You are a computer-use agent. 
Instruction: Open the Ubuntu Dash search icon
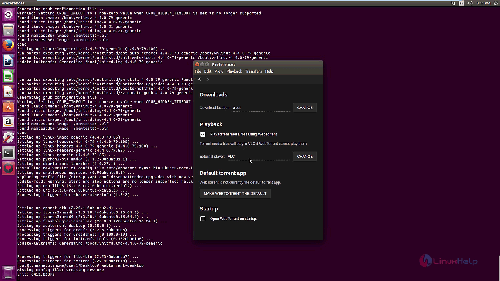click(8, 15)
